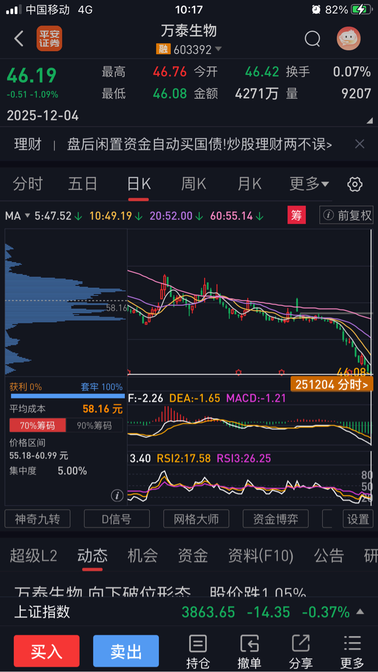Tap the 价格区间 55.18-60.99 元 text
Image resolution: width=378 pixels, height=672 pixels.
[x=39, y=456]
